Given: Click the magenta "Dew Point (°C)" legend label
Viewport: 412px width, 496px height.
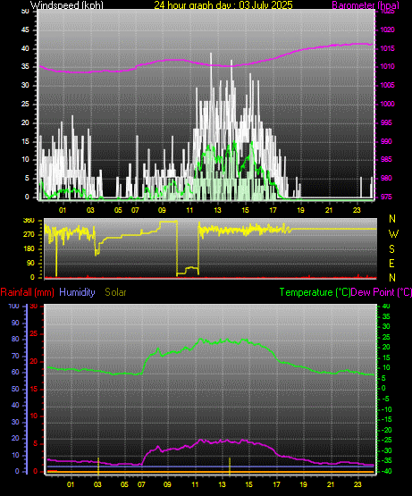Looking at the screenshot, I should coord(382,292).
